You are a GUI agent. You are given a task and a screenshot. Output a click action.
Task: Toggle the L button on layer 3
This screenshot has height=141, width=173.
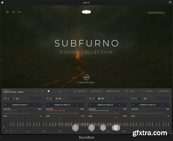[121, 99]
